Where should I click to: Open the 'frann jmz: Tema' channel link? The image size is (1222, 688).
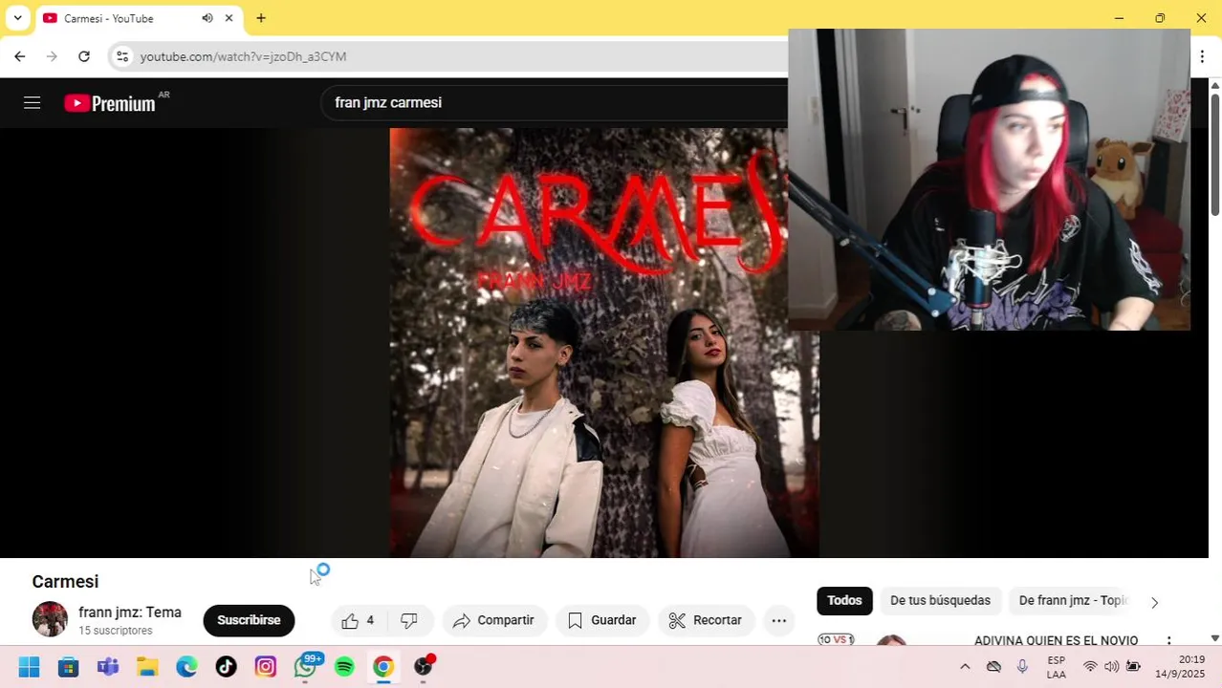130,613
